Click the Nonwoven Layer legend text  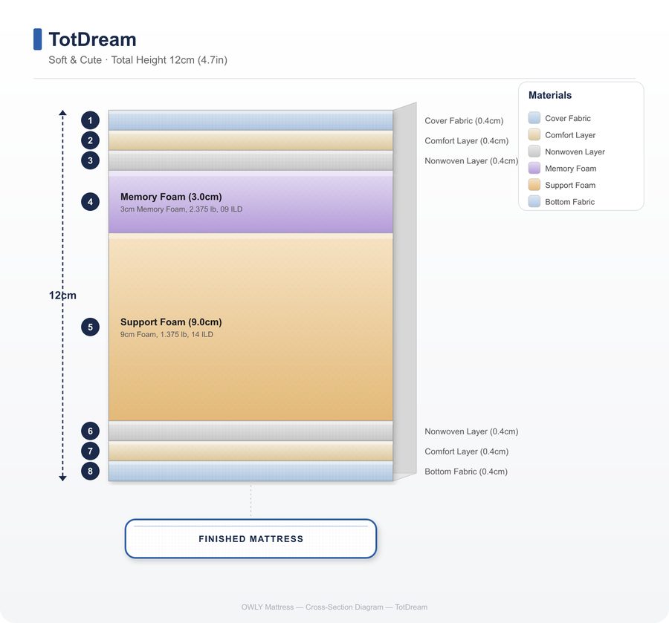pos(575,151)
